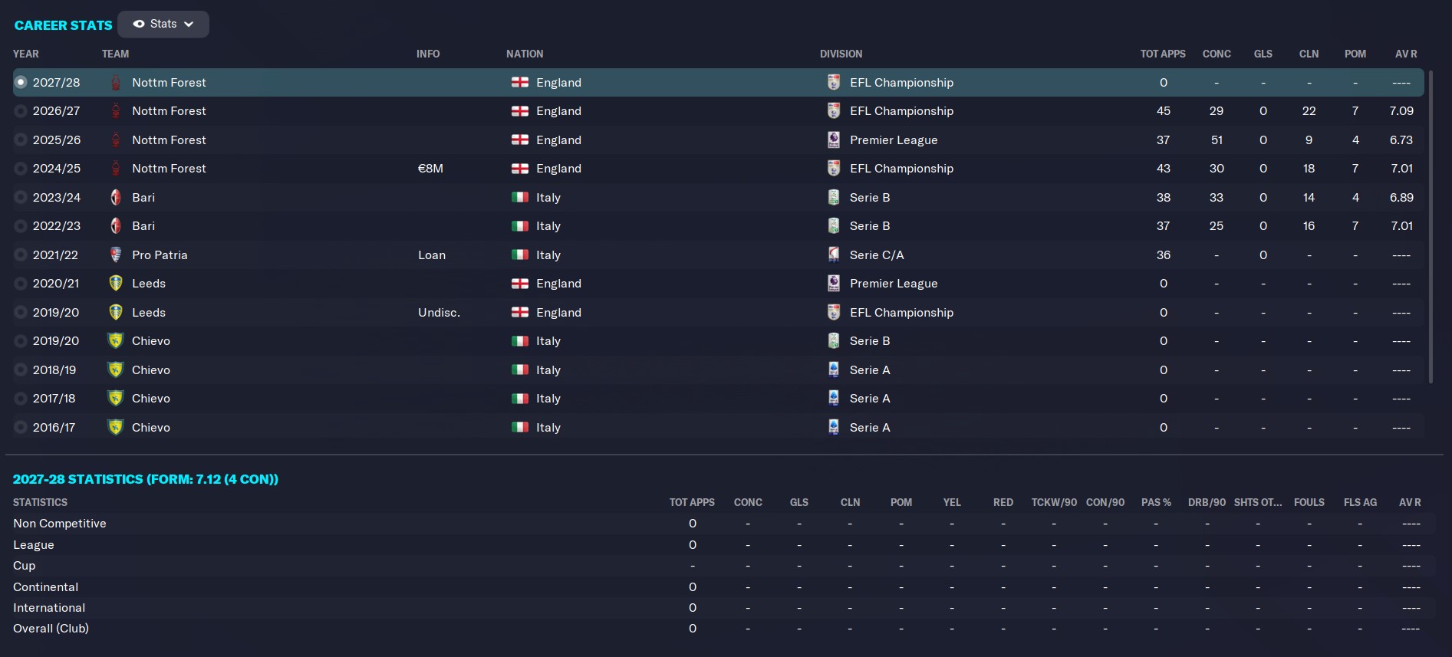Viewport: 1452px width, 657px height.
Task: Click the eye icon in Stats button
Action: [x=139, y=24]
